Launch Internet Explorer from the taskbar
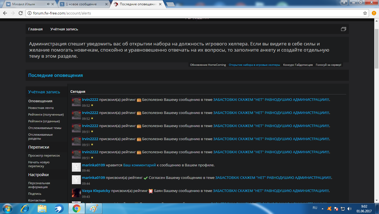Screen dimensions: 379x214 (26, 208)
